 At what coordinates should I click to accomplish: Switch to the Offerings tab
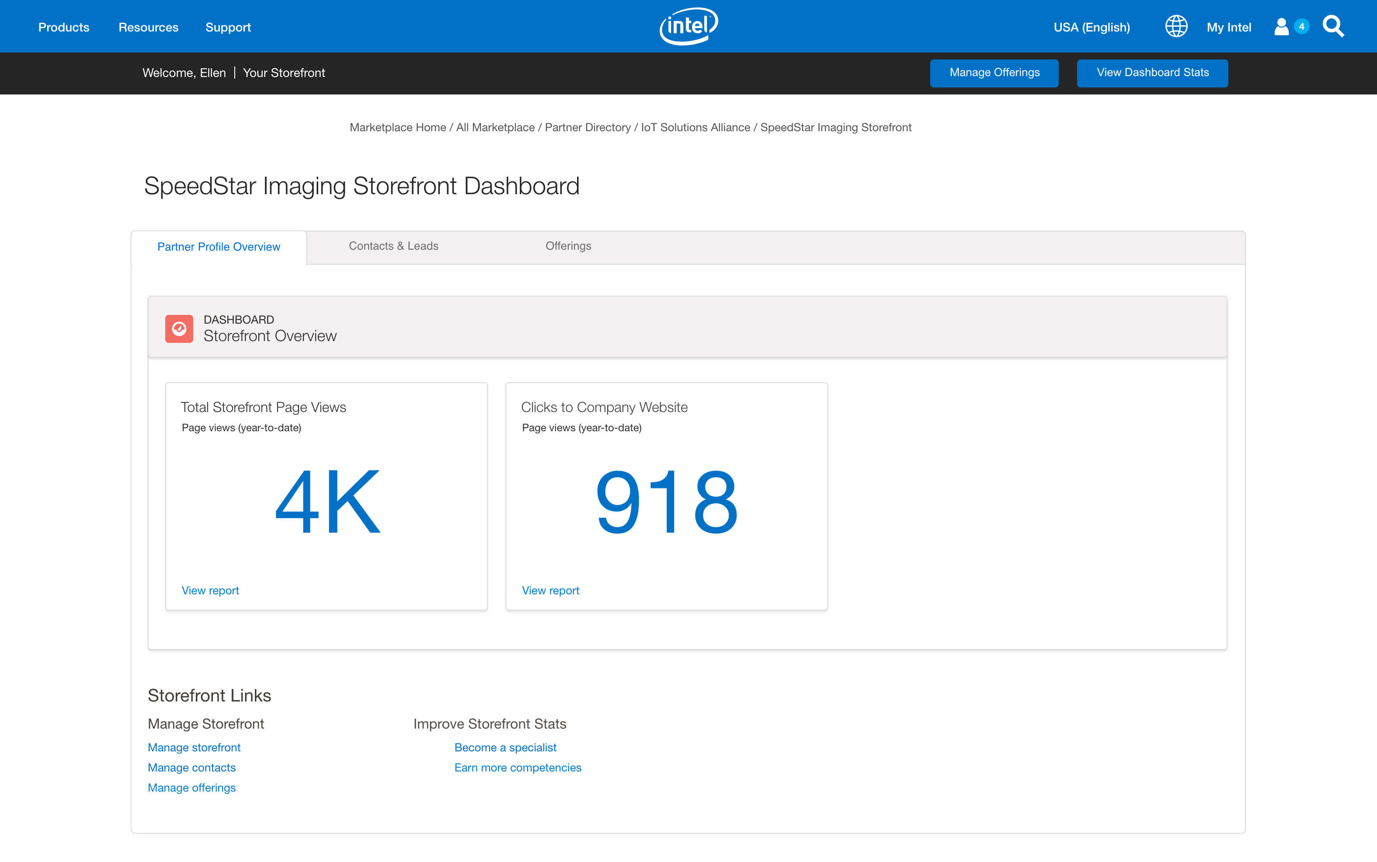coord(569,246)
